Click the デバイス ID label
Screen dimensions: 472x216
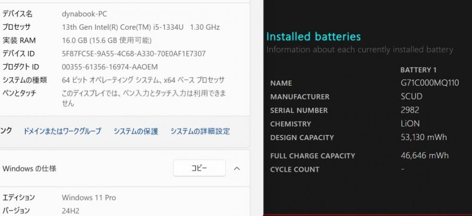pyautogui.click(x=18, y=54)
